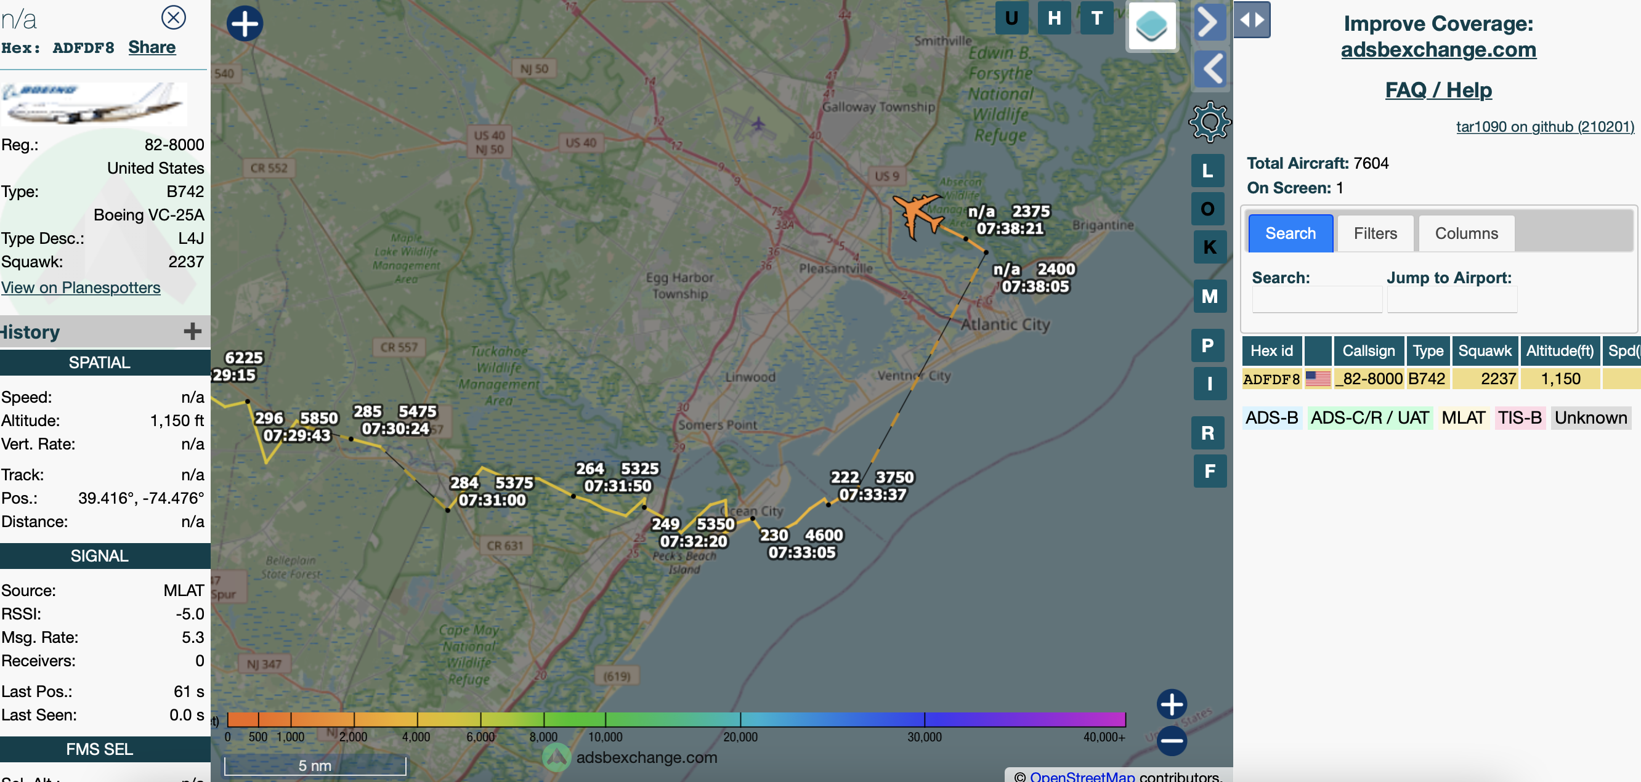1641x782 pixels.
Task: Focus the Jump to Airport field
Action: [x=1452, y=299]
